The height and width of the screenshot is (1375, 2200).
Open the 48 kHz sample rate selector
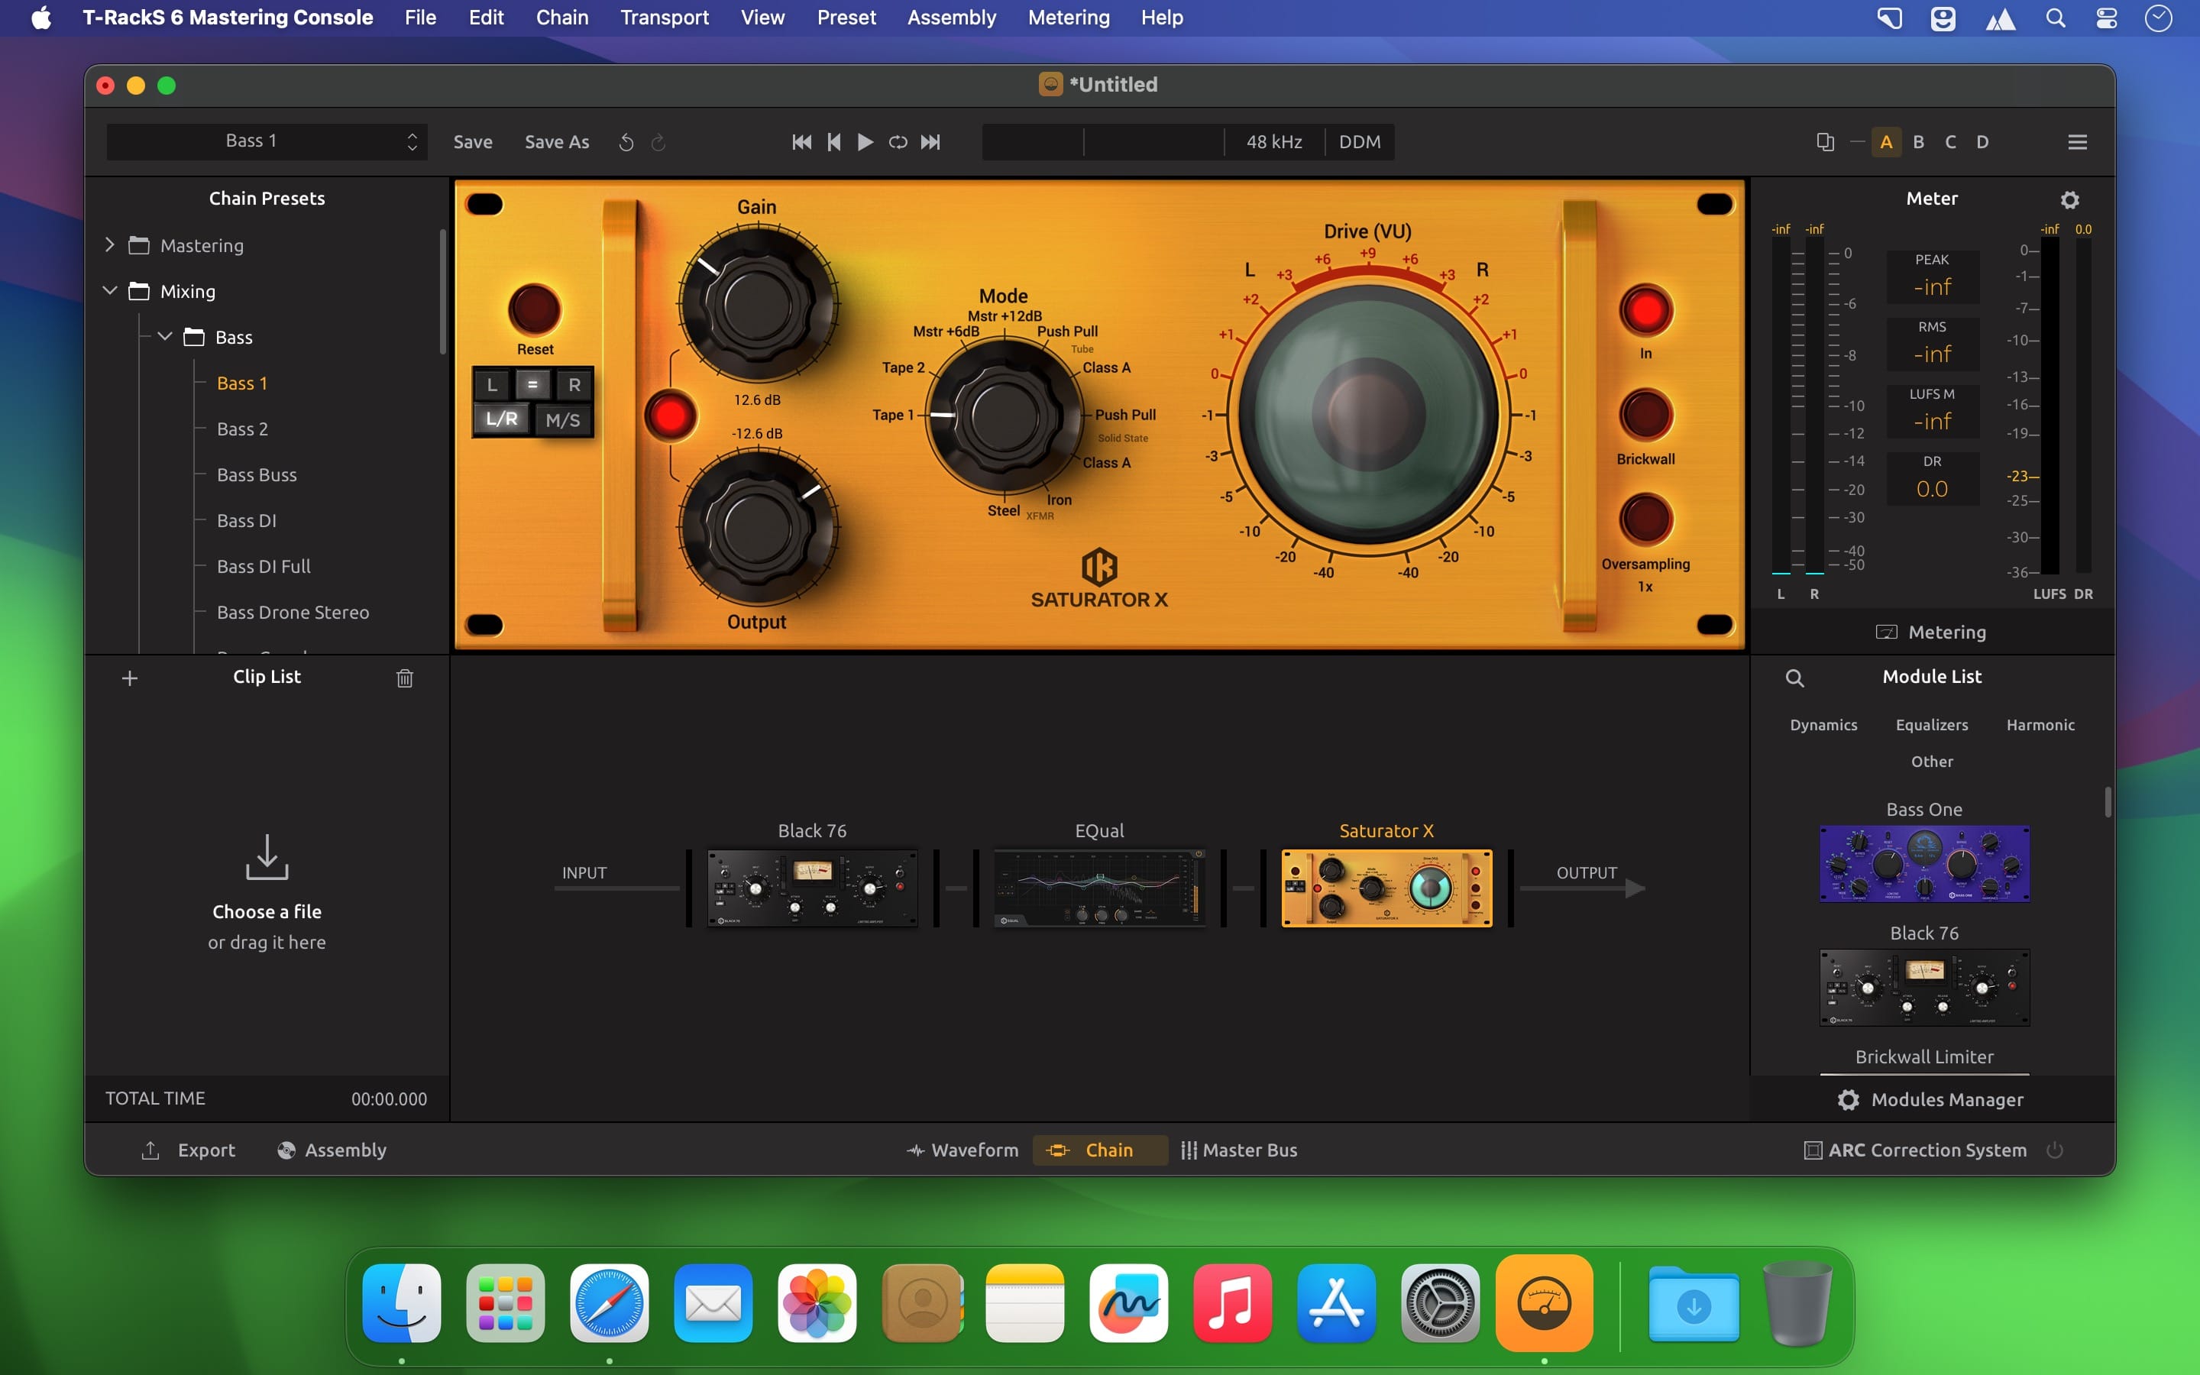pyautogui.click(x=1273, y=142)
